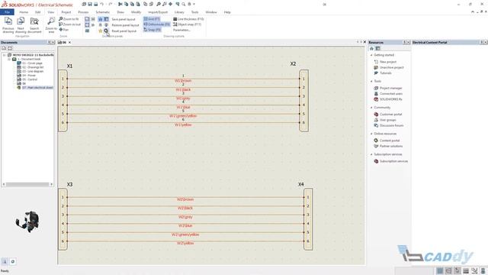Image resolution: width=488 pixels, height=275 pixels.
Task: Switch to the Process ribbon tab
Action: (83, 12)
